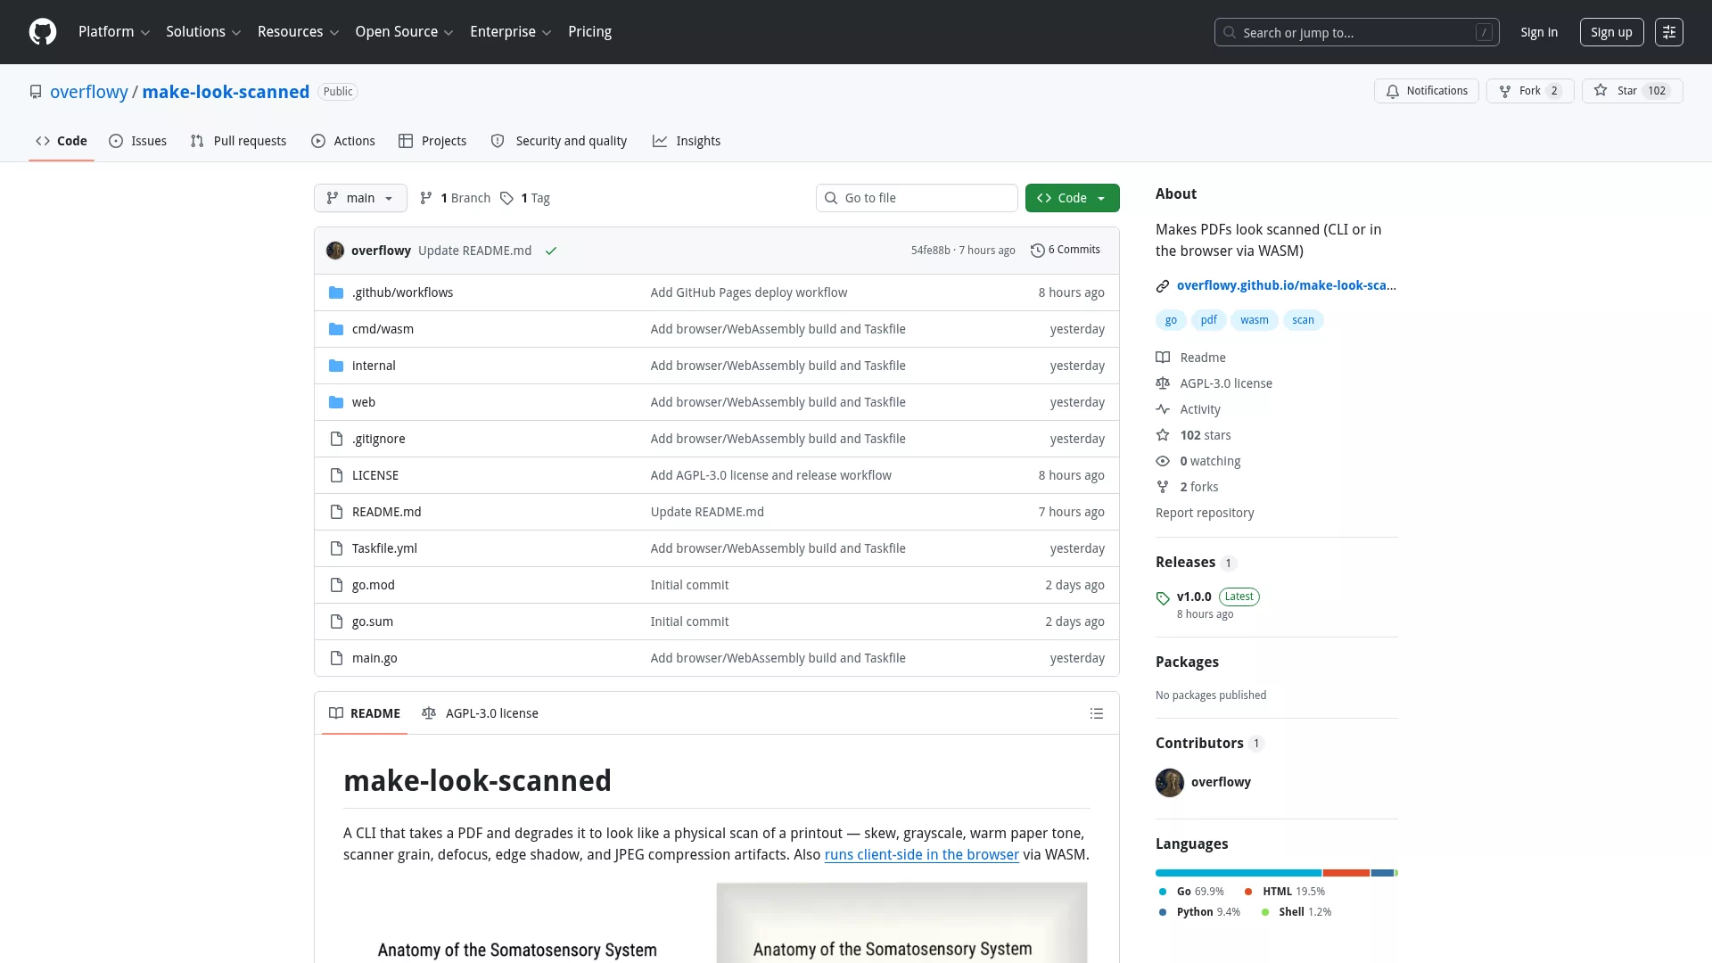Viewport: 1712px width, 963px height.
Task: Switch to the Insights tab
Action: click(687, 141)
